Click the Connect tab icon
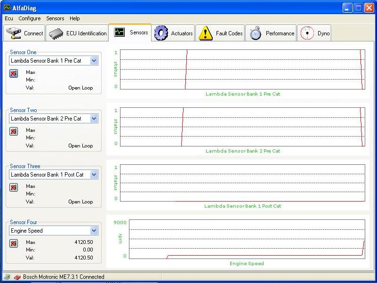The width and height of the screenshot is (377, 283). coord(14,33)
